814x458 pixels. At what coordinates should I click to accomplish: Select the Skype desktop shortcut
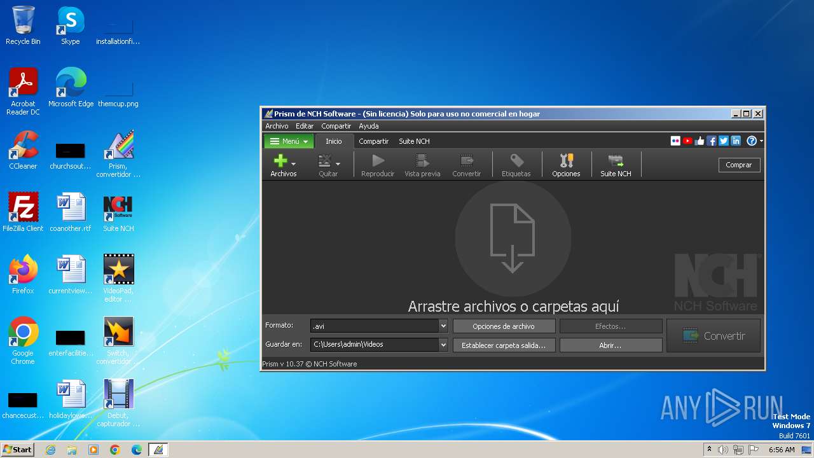[70, 25]
